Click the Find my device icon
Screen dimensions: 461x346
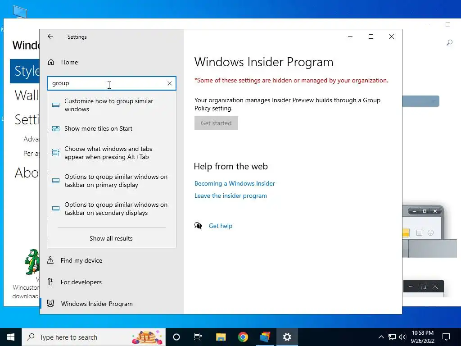(50, 260)
